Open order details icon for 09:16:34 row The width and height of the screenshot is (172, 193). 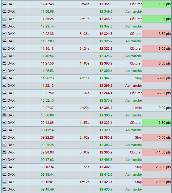[4, 167]
